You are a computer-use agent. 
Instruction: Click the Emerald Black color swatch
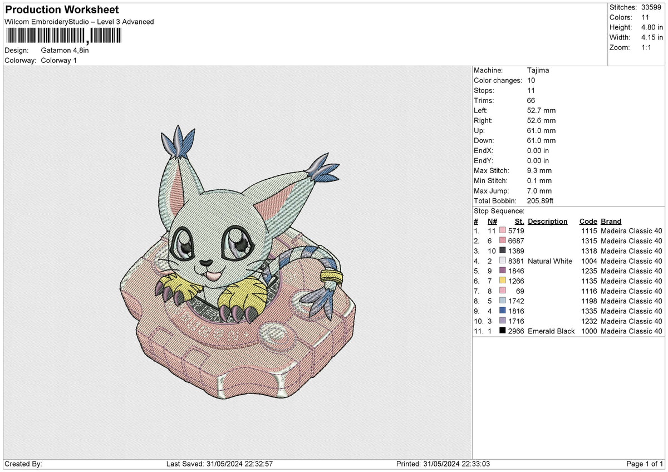coord(503,331)
